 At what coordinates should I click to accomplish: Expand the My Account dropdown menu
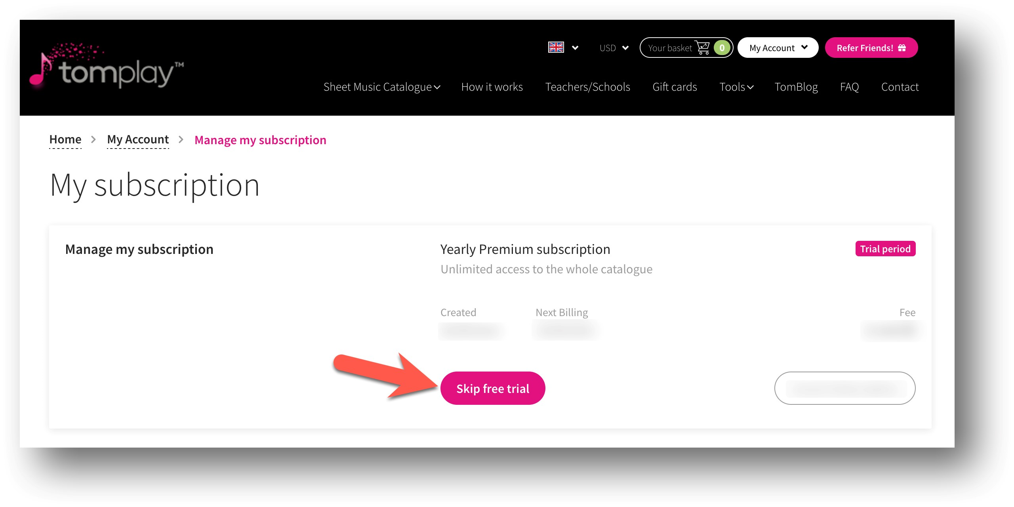click(778, 48)
